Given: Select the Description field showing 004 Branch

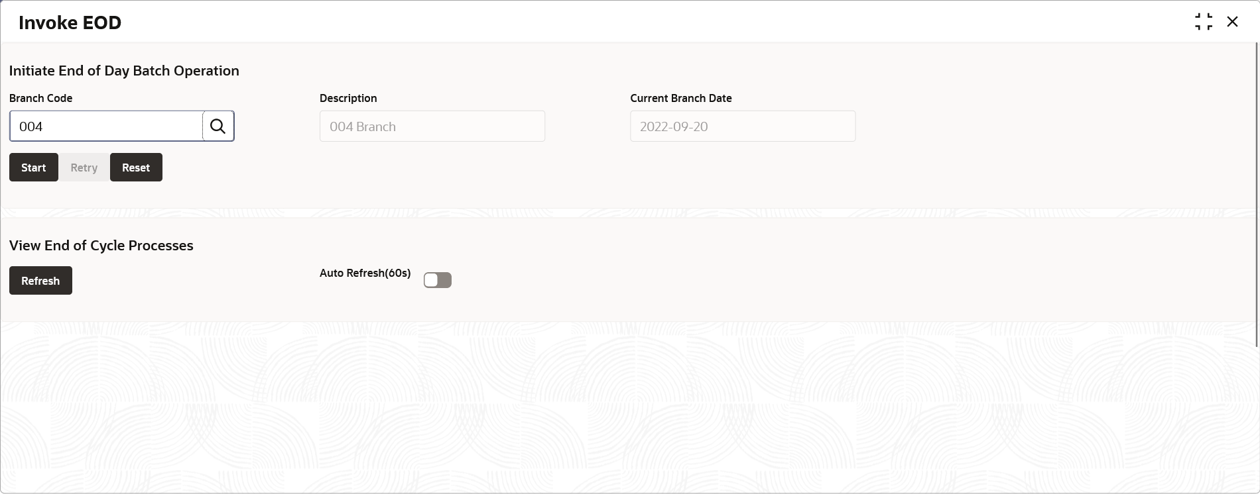Looking at the screenshot, I should [432, 126].
